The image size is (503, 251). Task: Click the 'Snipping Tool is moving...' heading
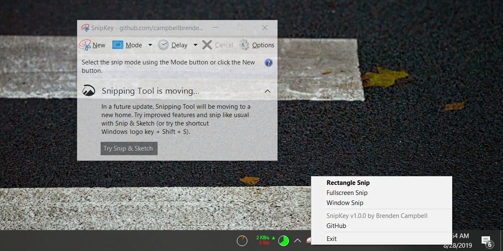click(x=150, y=91)
